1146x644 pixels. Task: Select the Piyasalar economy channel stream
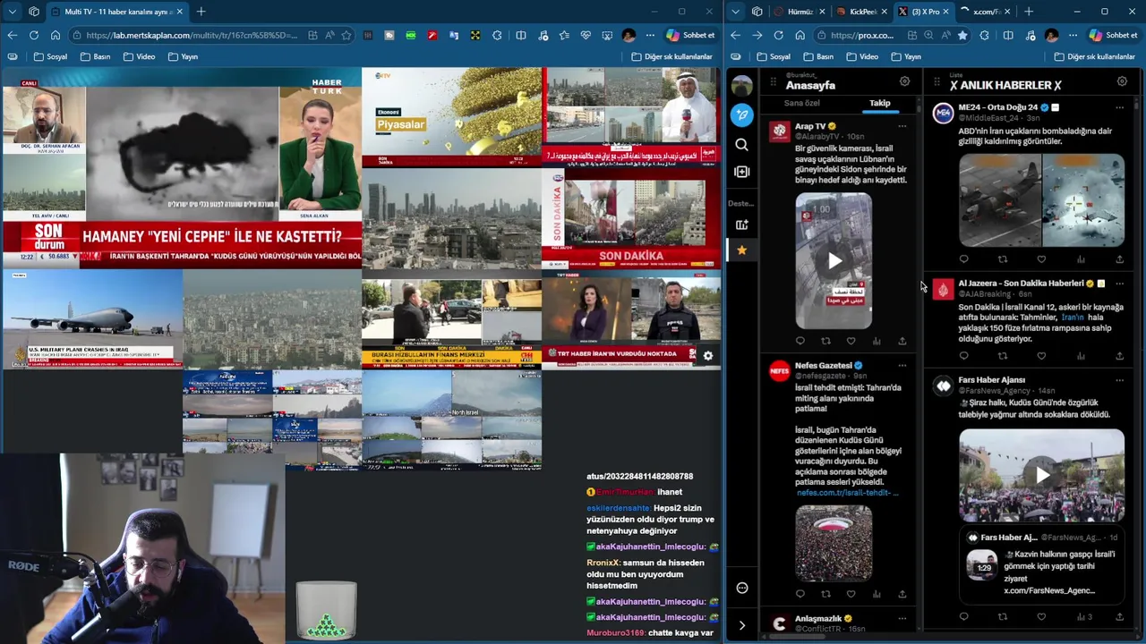click(451, 118)
